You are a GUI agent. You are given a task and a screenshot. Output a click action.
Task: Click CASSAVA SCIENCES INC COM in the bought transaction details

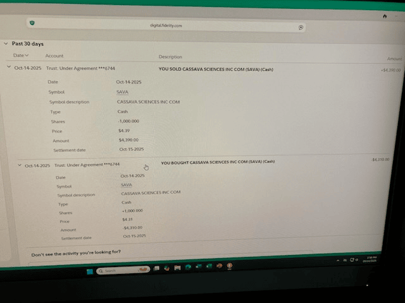[x=151, y=193]
